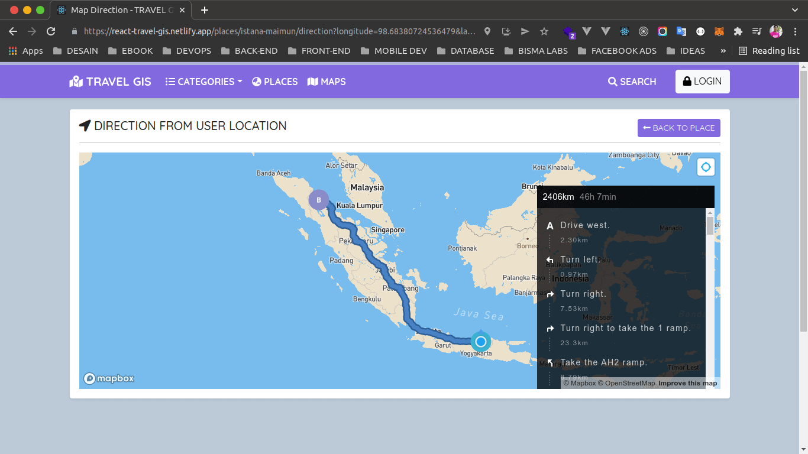Open the Extensions puzzle menu
Image resolution: width=808 pixels, height=454 pixels.
click(738, 31)
